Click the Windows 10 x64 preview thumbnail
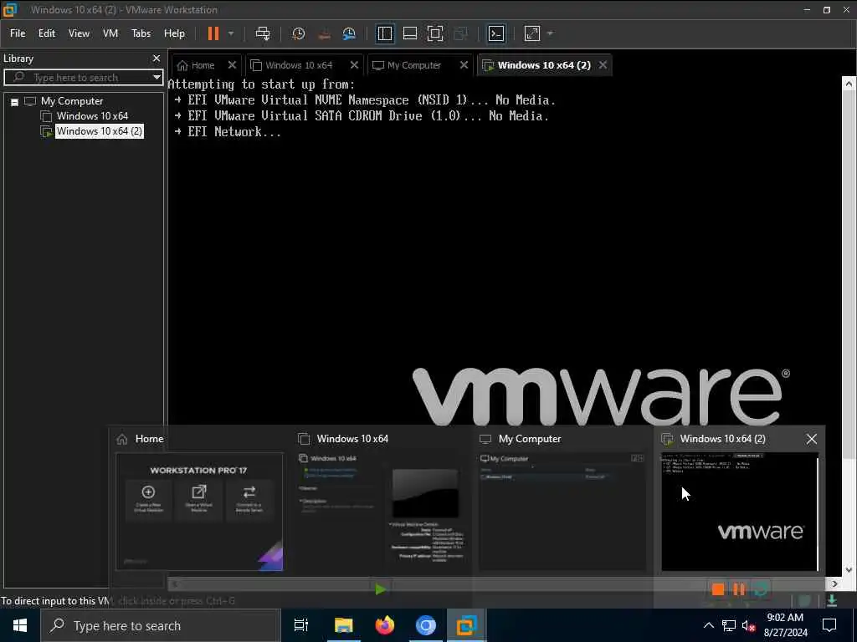This screenshot has width=857, height=642. point(381,512)
